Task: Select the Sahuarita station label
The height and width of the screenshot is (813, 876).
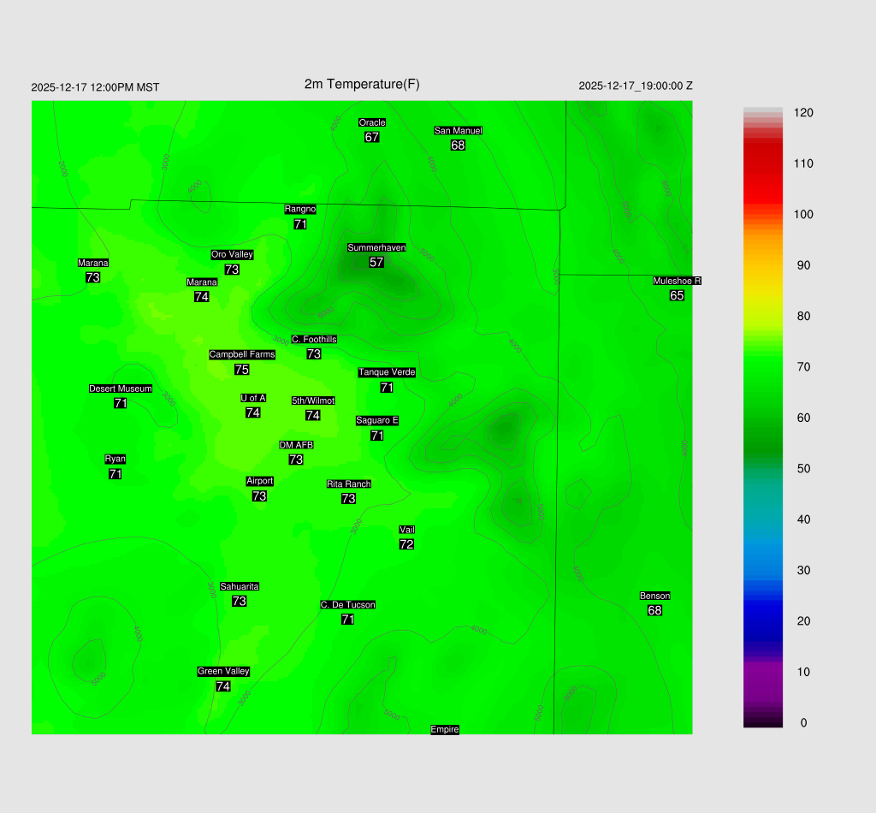Action: 240,586
